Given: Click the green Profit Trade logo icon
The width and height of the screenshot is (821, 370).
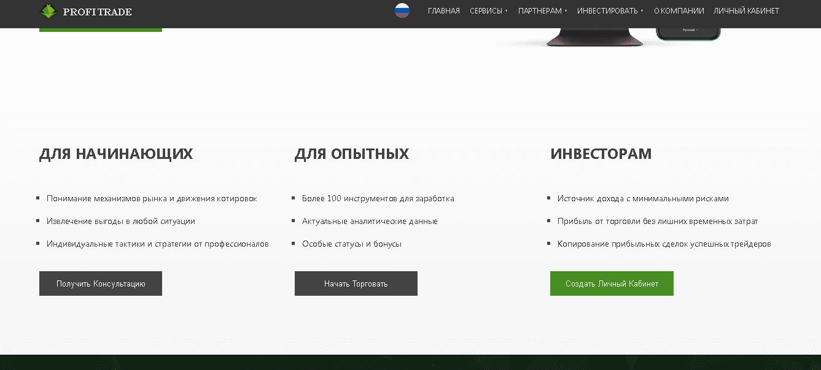Looking at the screenshot, I should 48,11.
